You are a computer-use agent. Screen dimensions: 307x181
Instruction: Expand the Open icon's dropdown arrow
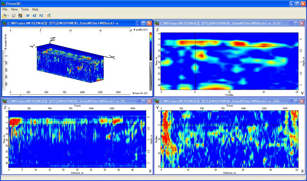tap(9, 16)
